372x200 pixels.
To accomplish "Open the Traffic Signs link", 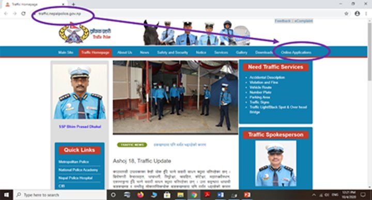I will pos(259,102).
